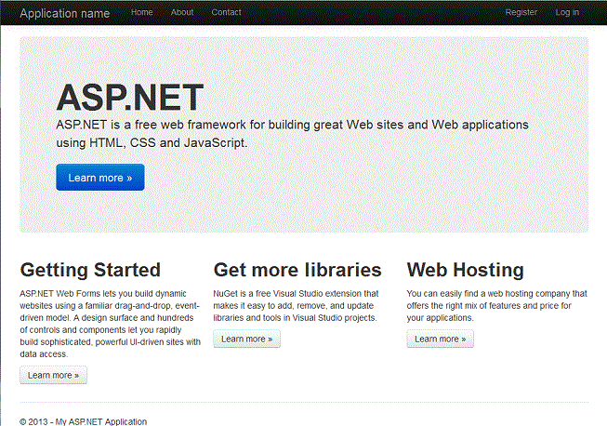The image size is (607, 426).
Task: Click Learn more under Getting Started
Action: [x=53, y=375]
